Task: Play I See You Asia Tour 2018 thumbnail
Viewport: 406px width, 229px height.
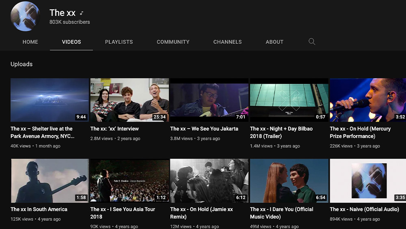Action: pyautogui.click(x=130, y=181)
